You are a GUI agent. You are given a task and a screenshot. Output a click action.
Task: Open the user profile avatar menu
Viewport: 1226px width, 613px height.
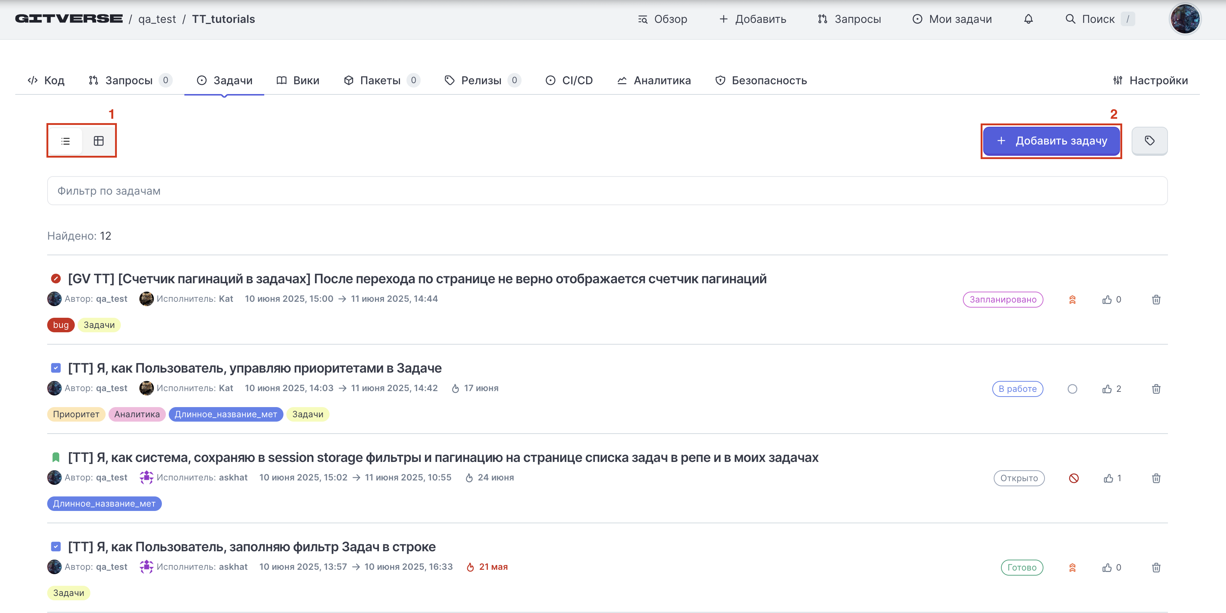point(1185,19)
